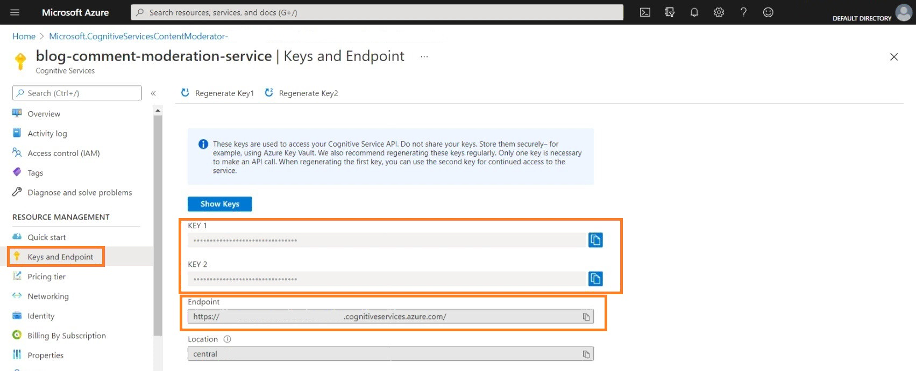
Task: Go to Home breadcrumb link
Action: point(24,36)
